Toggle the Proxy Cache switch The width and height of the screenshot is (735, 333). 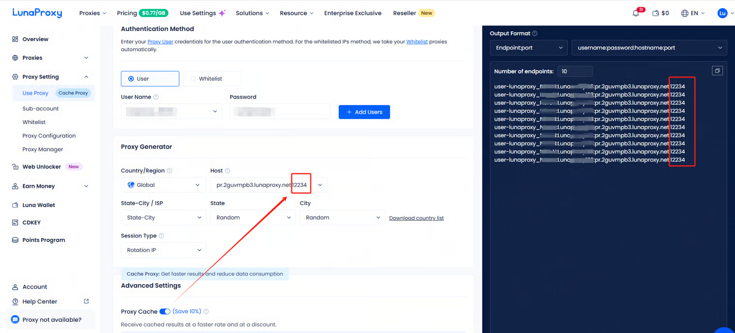(165, 312)
